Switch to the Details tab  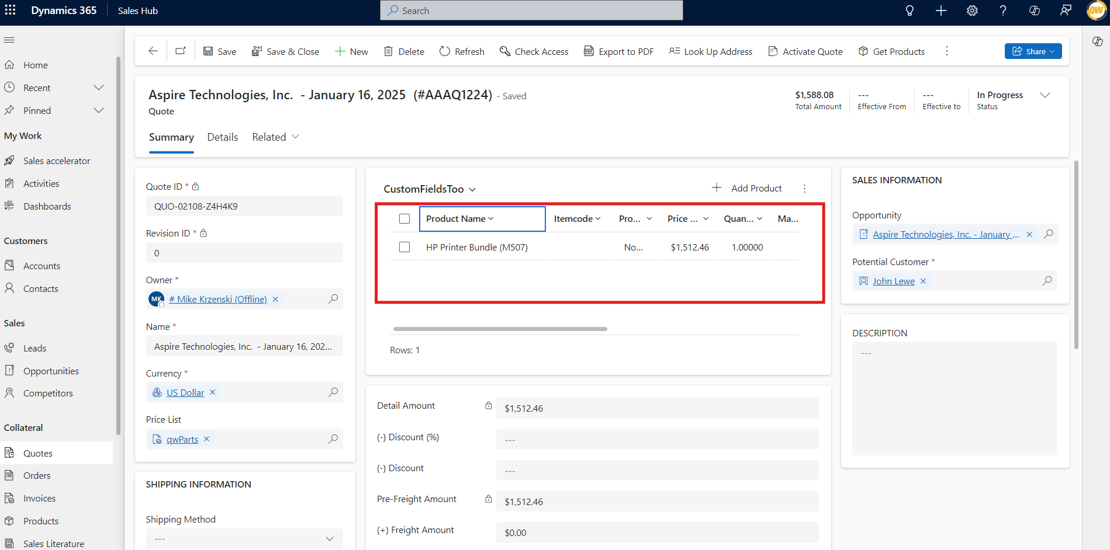[223, 137]
